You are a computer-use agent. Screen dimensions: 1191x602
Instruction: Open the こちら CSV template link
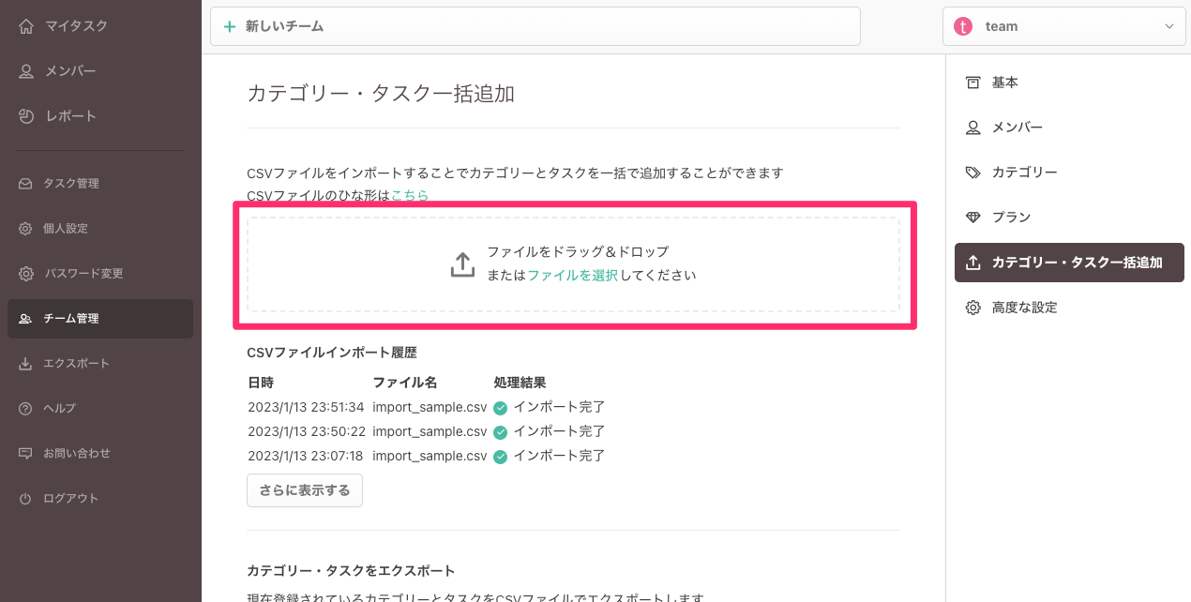pyautogui.click(x=410, y=195)
